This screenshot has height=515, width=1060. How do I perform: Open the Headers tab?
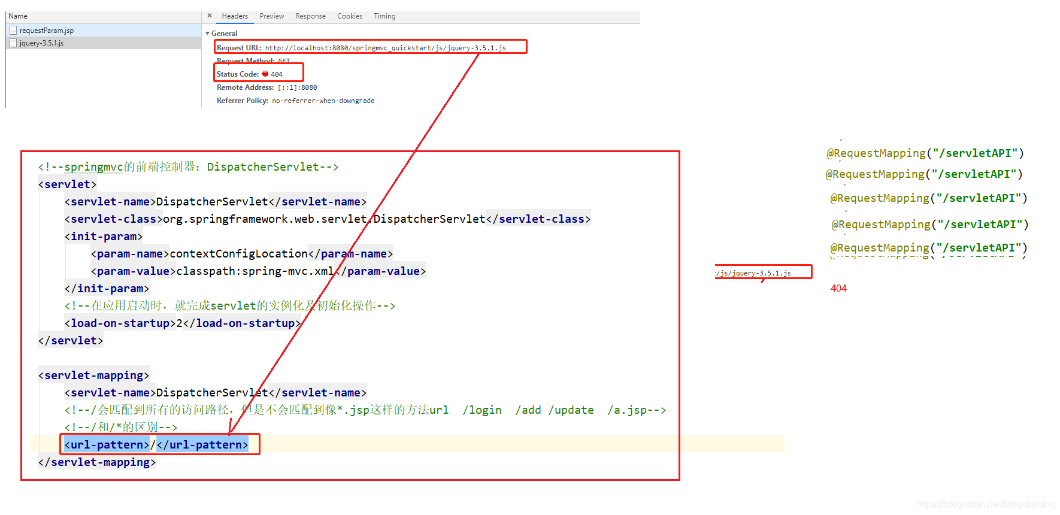(x=235, y=16)
